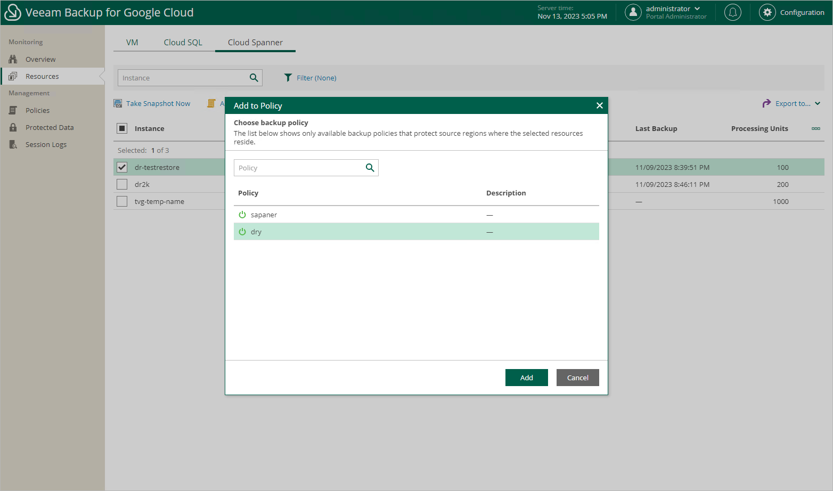Open Protected Data in the sidebar
Screen dimensions: 833x491
(x=53, y=127)
